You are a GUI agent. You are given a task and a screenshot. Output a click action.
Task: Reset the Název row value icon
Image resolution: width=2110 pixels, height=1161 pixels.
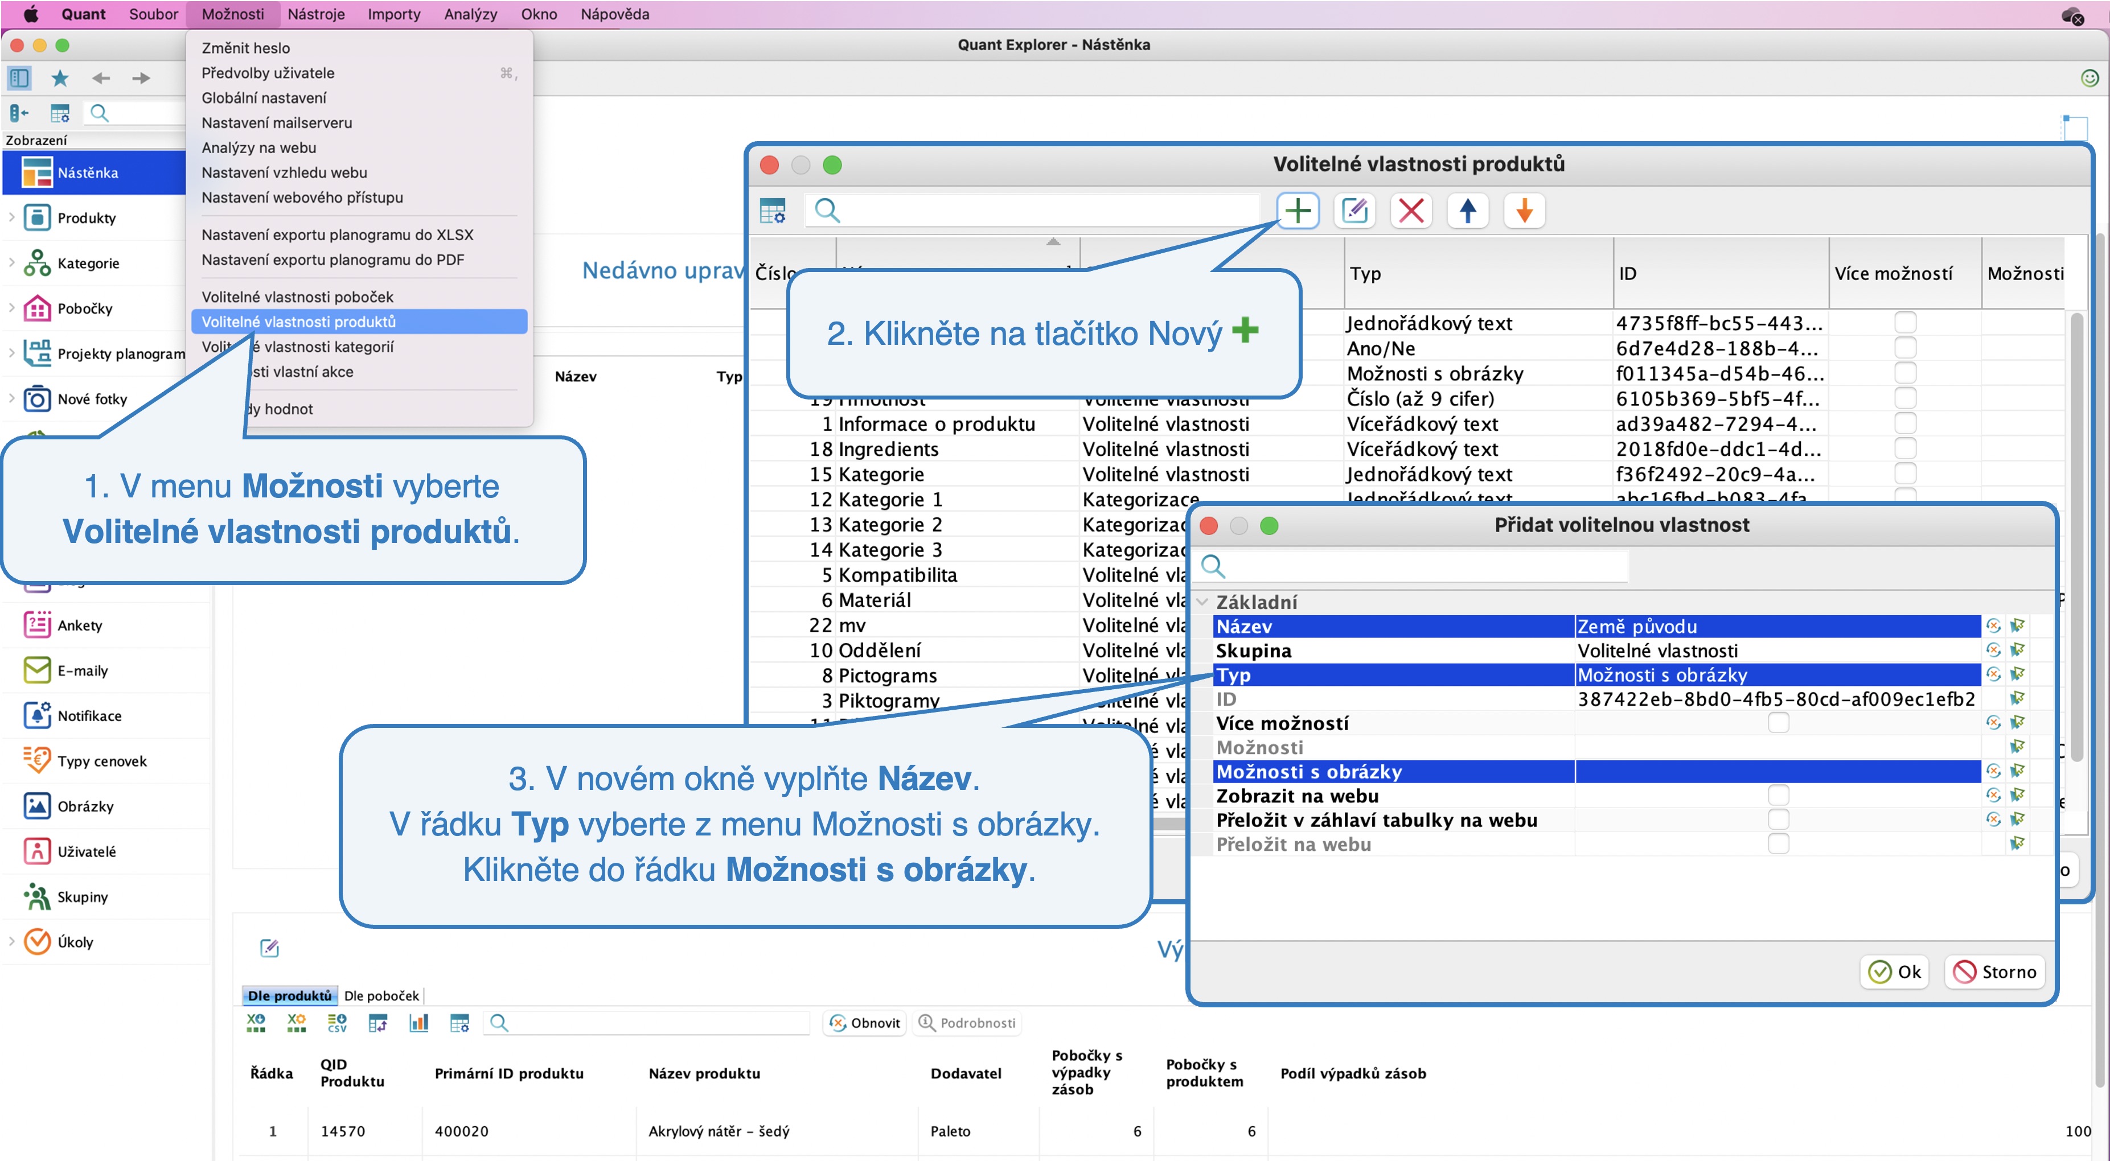(x=1993, y=627)
